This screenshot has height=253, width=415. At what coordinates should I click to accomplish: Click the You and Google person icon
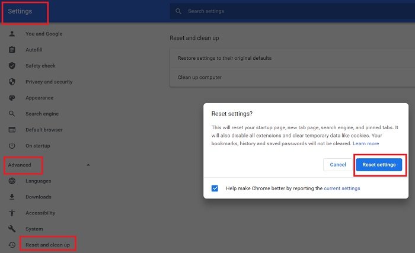[12, 34]
